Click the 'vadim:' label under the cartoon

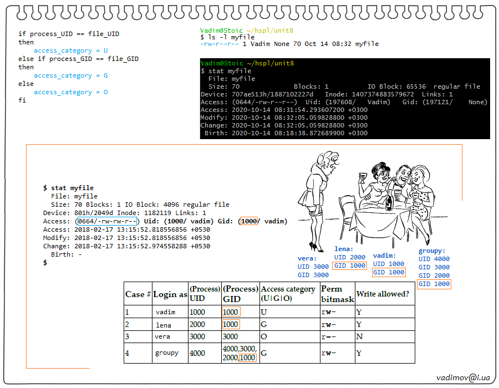click(384, 256)
